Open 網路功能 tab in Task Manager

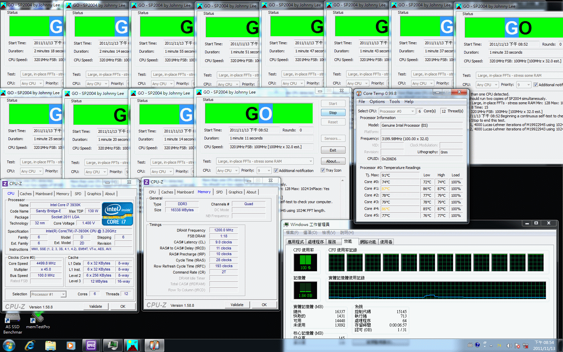368,242
